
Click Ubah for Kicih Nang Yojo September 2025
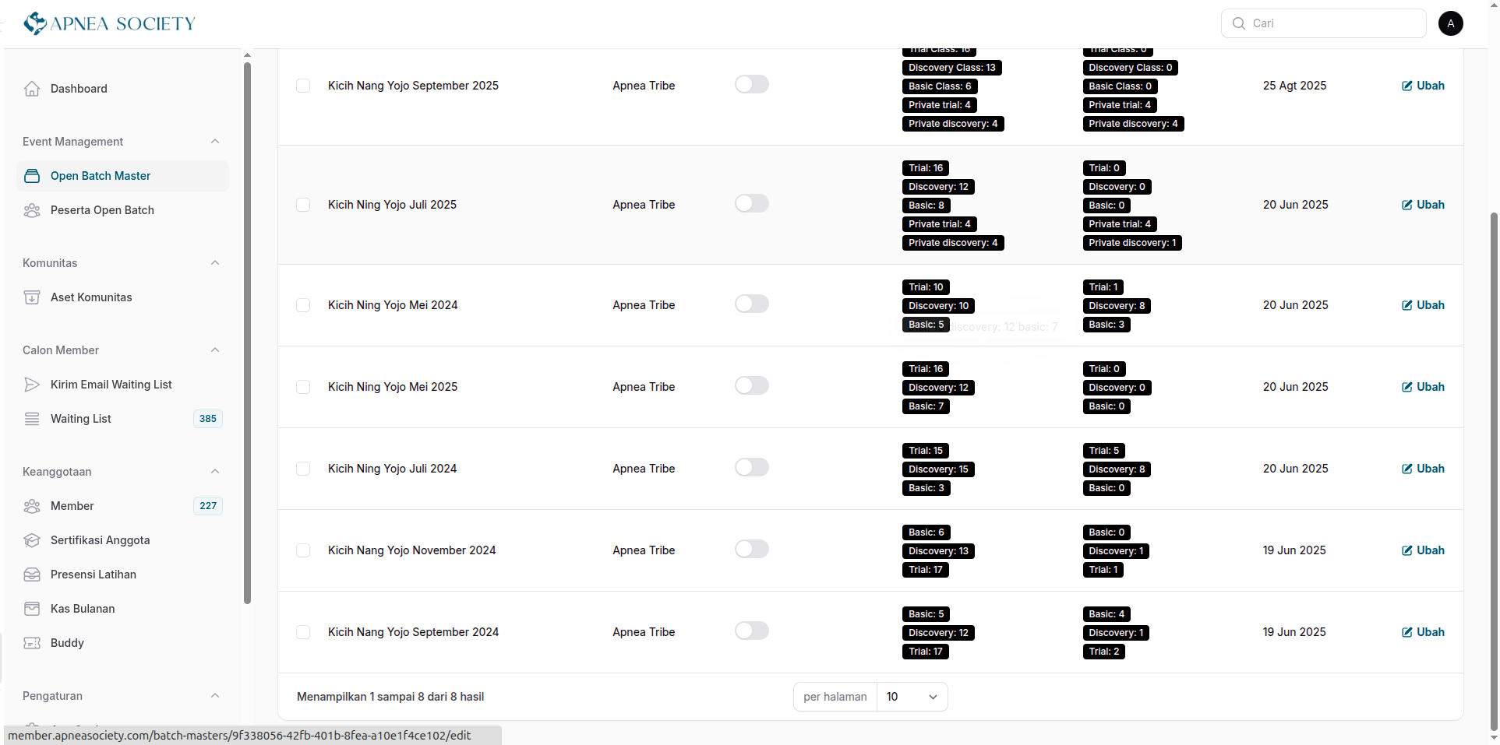1423,86
